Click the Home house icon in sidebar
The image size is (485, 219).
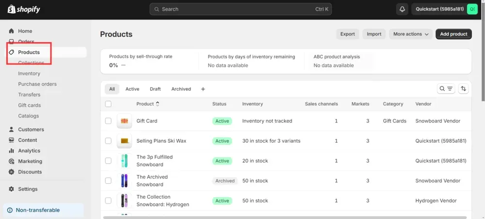click(12, 31)
